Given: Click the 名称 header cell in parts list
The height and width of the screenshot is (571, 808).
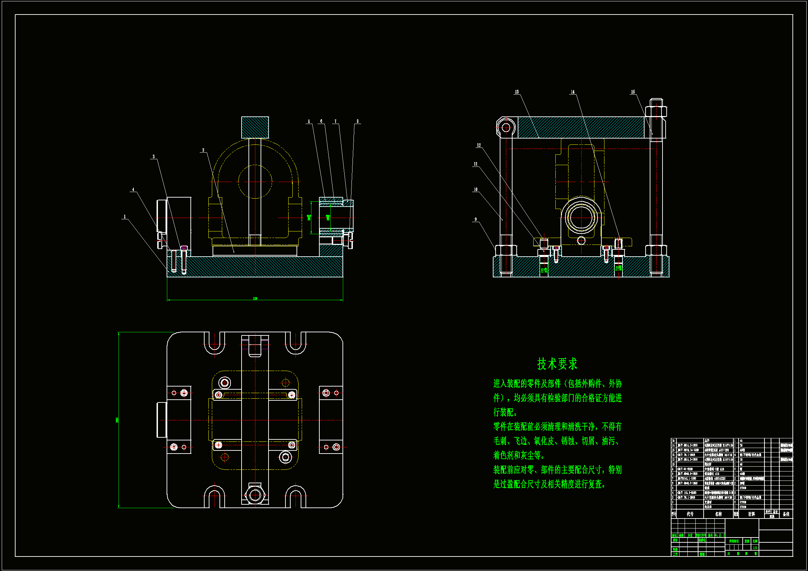Looking at the screenshot, I should [718, 514].
